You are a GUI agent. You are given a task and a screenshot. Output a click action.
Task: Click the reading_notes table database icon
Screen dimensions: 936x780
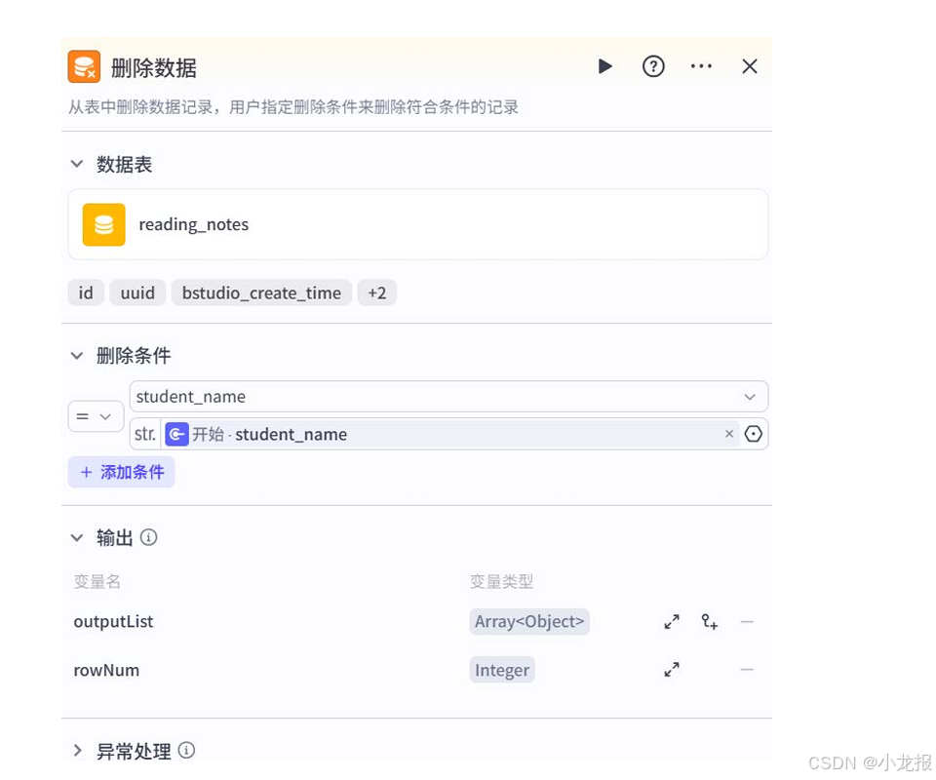click(x=103, y=224)
